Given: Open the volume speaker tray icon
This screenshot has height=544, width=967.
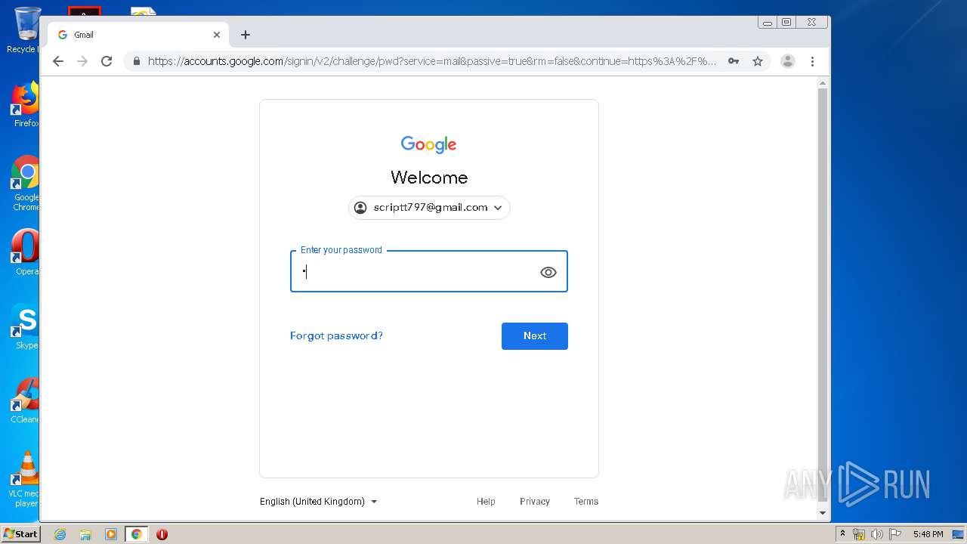Looking at the screenshot, I should (x=877, y=534).
